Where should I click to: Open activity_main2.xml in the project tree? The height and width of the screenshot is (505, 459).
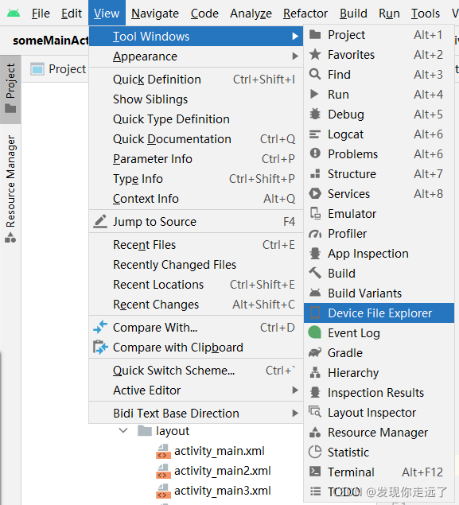coord(223,471)
